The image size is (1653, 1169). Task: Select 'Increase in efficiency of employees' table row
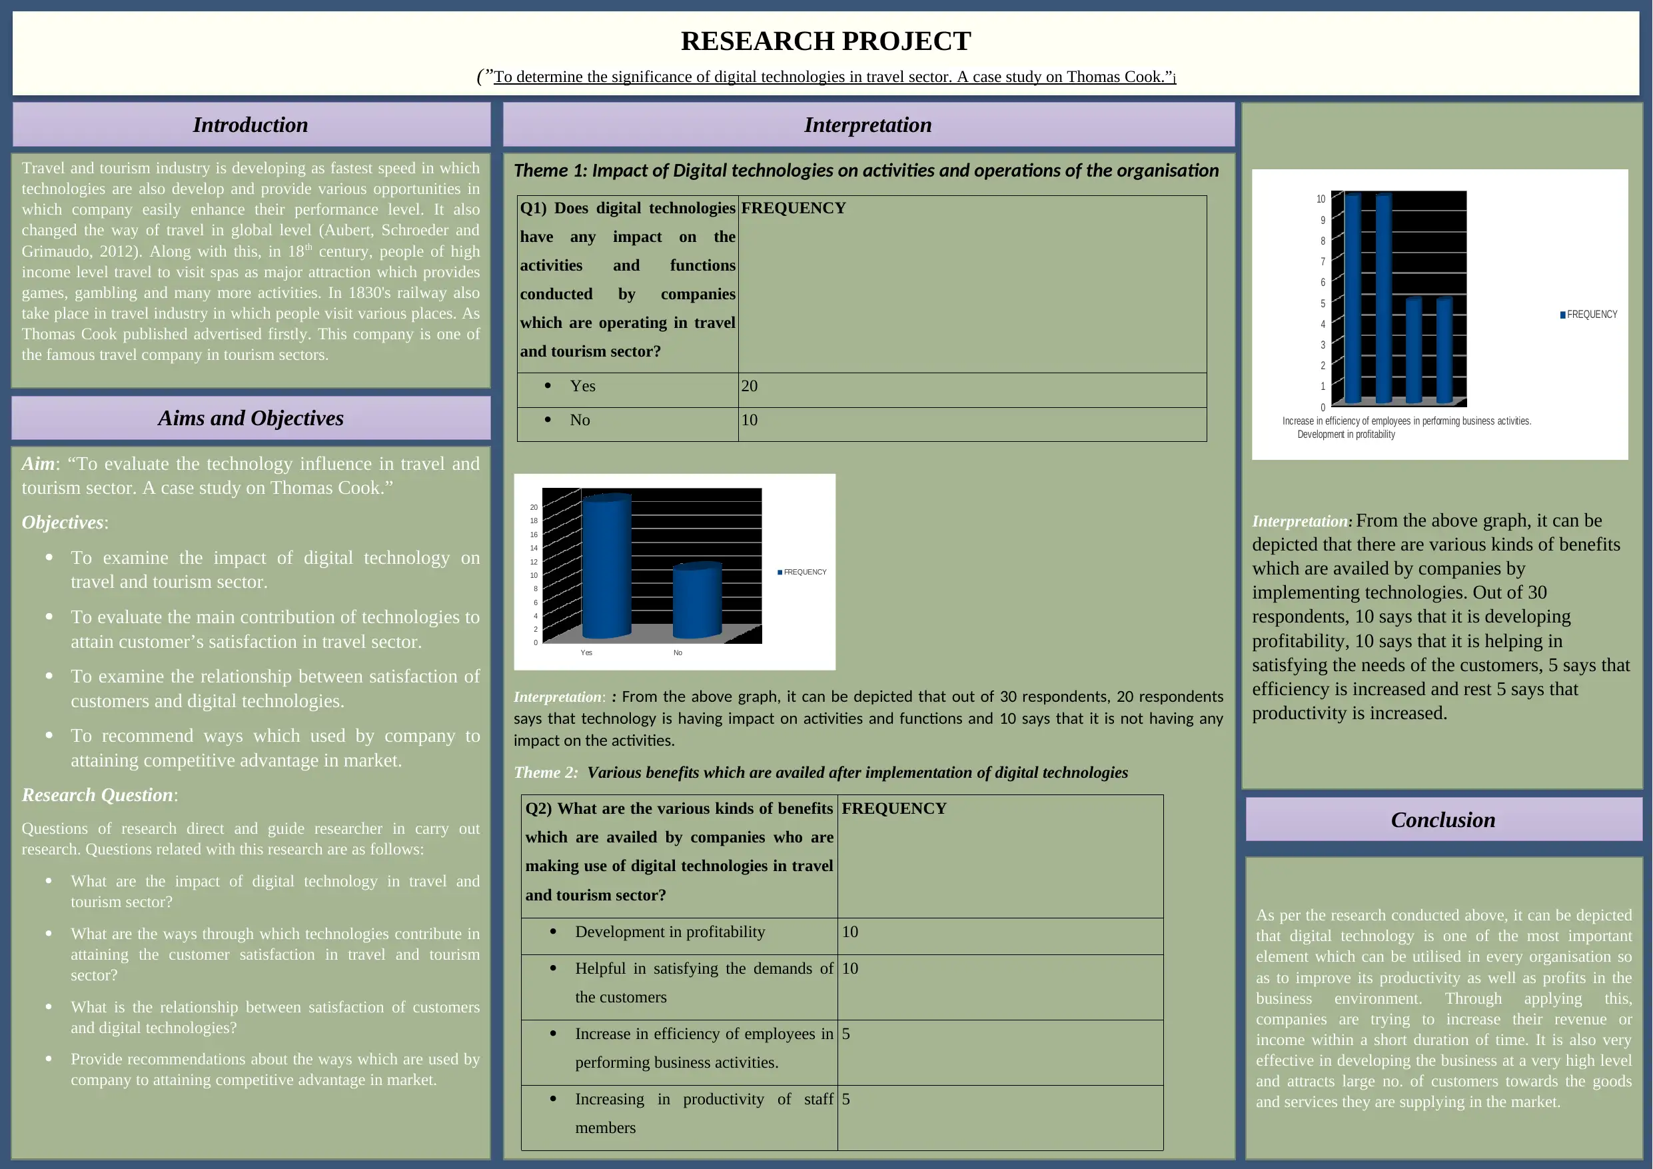tap(842, 1052)
